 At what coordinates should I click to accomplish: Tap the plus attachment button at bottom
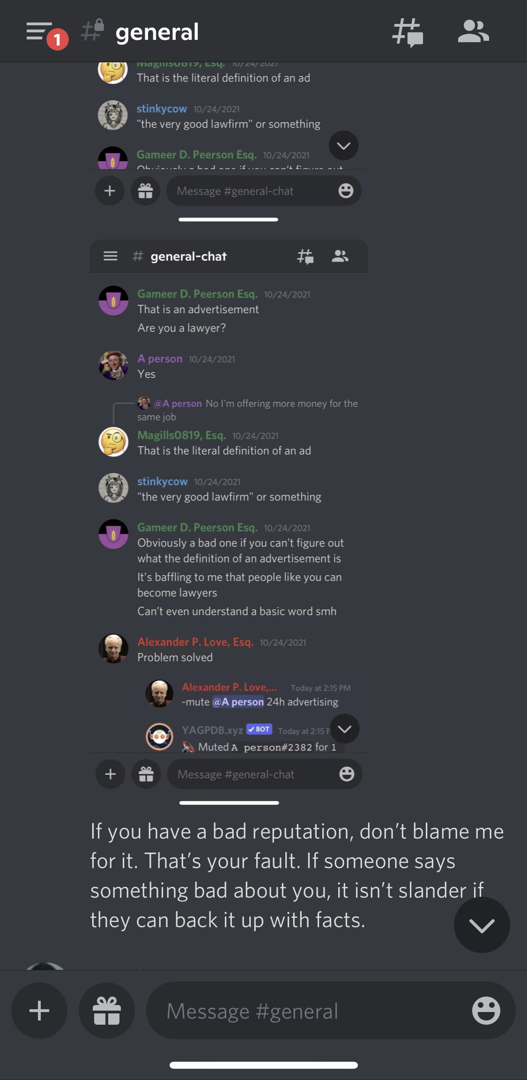[x=39, y=1011]
